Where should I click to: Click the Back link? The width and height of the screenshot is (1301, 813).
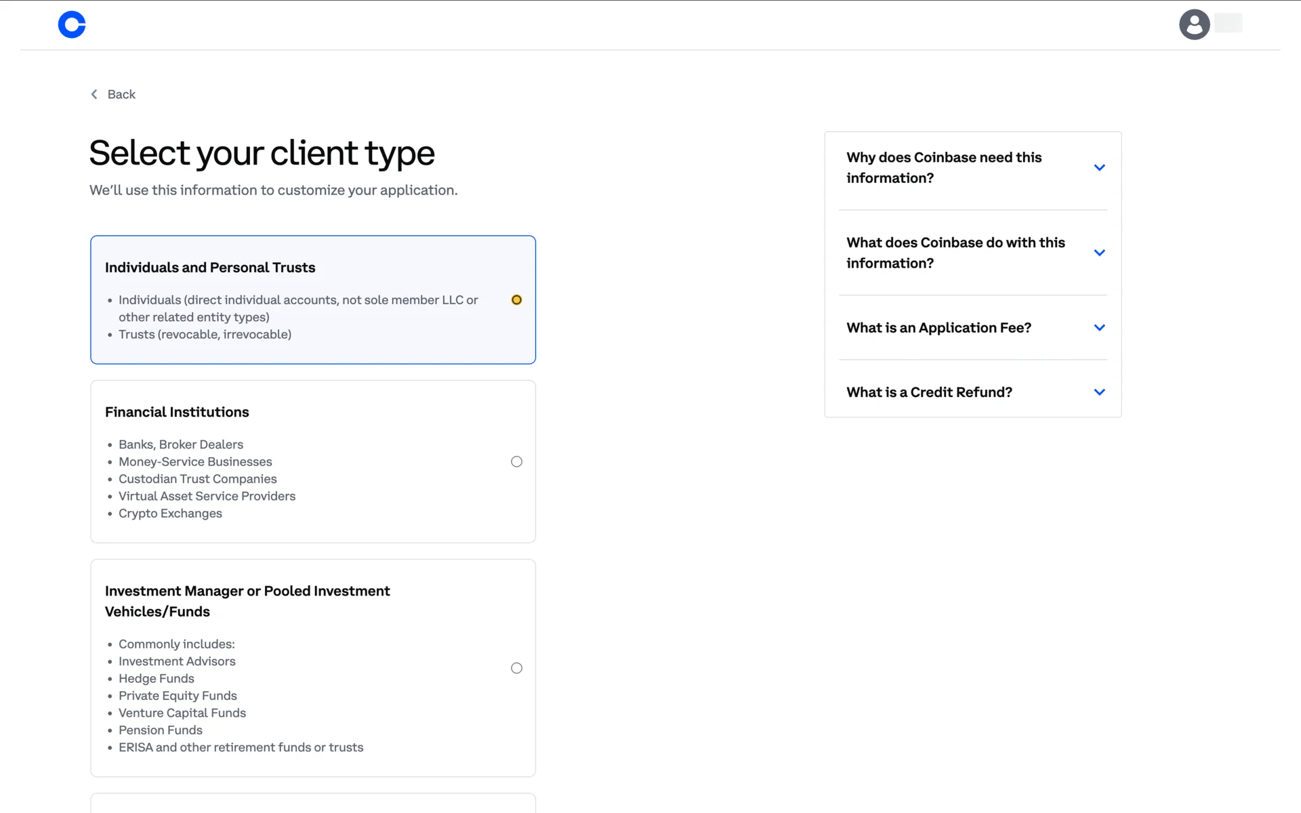click(121, 94)
